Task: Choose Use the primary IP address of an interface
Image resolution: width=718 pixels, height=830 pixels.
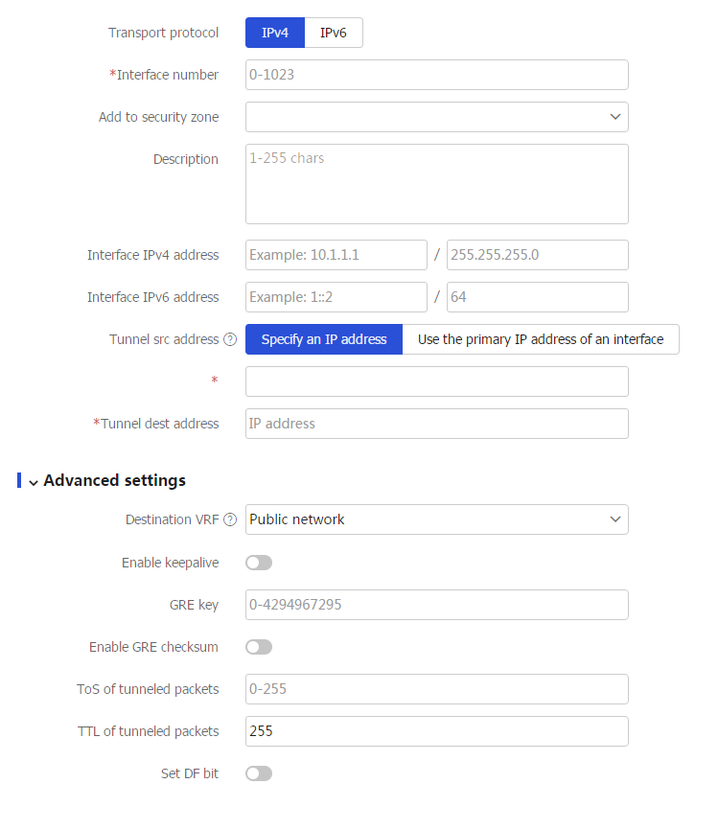Action: [x=541, y=339]
